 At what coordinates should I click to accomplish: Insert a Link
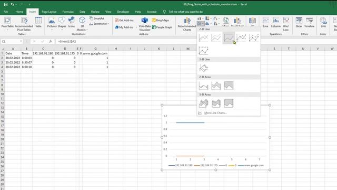(323, 22)
